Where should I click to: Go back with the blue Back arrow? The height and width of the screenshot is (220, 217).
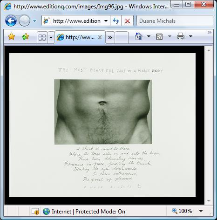[11, 21]
